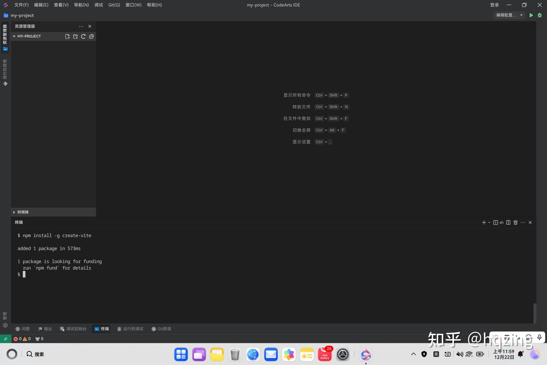
Task: Collapse all folders in explorer
Action: 91,36
